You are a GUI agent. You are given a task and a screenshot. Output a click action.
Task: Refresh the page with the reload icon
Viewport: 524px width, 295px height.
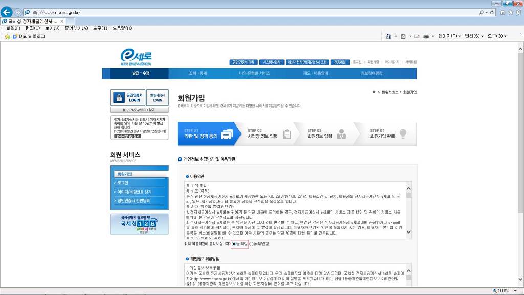[x=492, y=12]
